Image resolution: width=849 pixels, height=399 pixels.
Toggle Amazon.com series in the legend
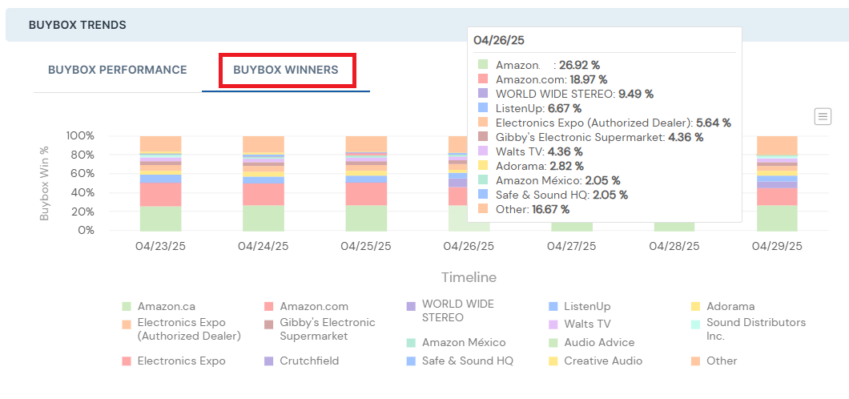tap(306, 306)
